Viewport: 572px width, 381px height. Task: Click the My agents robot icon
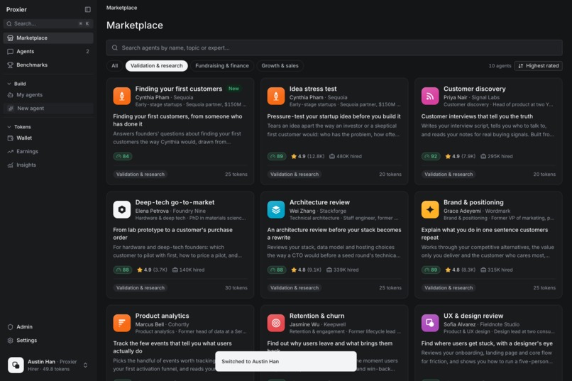10,95
